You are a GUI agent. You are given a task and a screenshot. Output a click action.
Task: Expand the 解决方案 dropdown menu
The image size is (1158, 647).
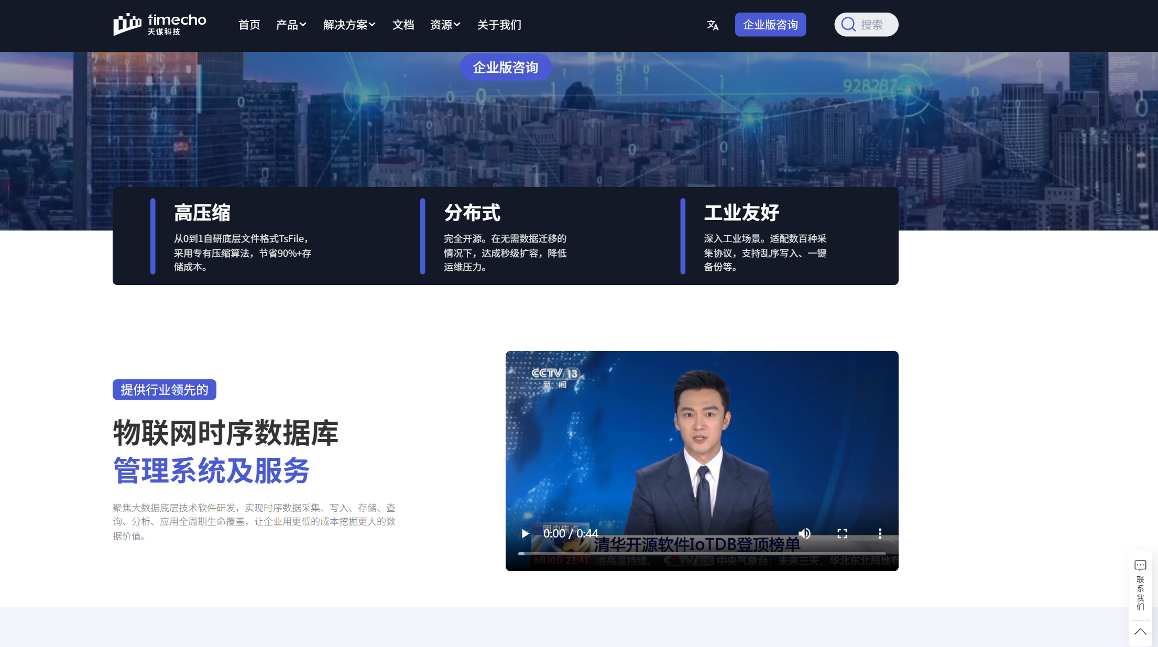tap(349, 25)
